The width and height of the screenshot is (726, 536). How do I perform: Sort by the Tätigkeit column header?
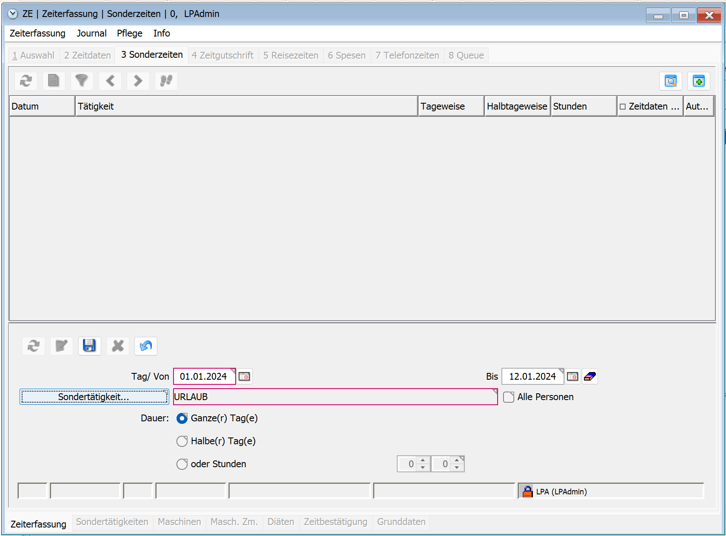247,106
